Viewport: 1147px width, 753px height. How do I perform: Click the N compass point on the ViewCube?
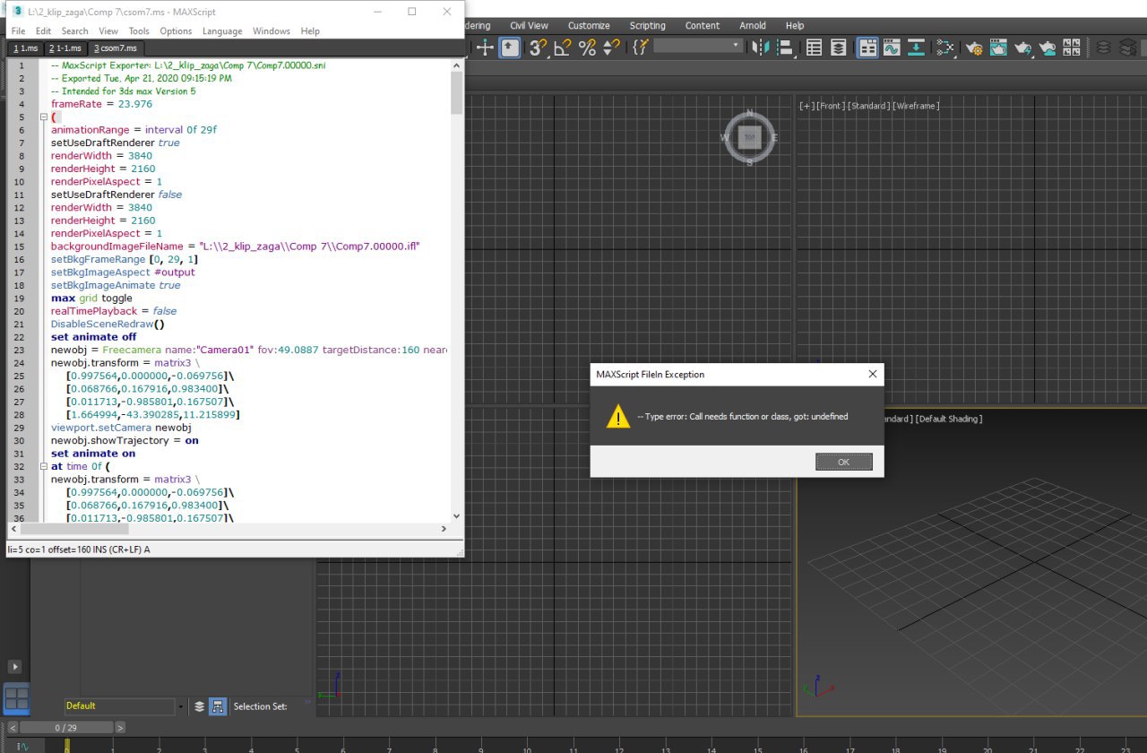(751, 114)
